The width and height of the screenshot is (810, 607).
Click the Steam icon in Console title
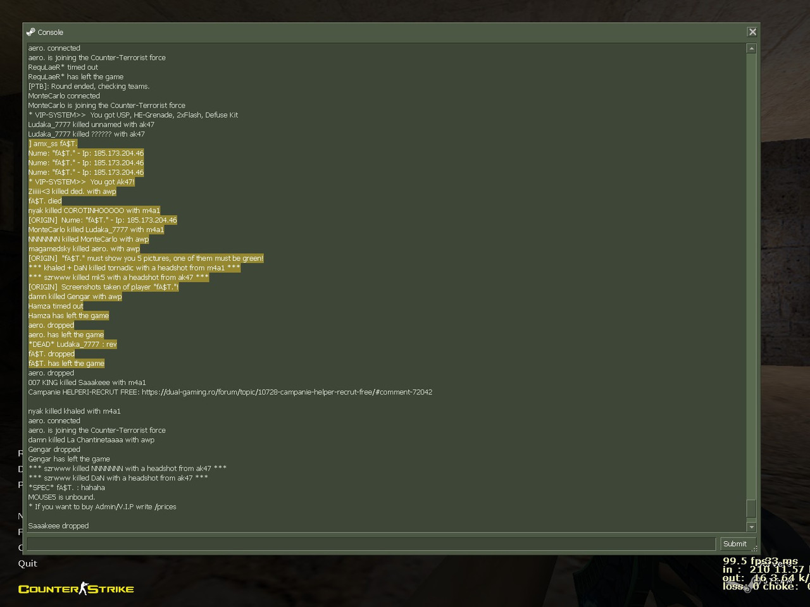[30, 32]
